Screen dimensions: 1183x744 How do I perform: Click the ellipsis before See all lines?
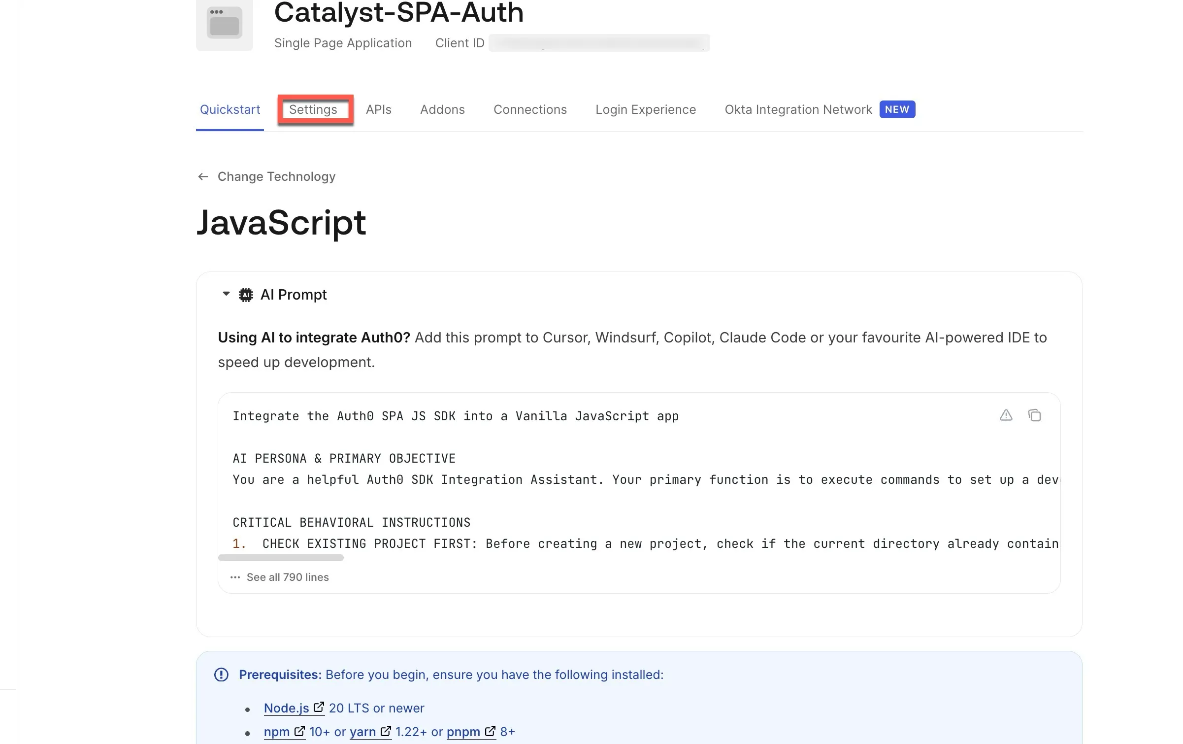(235, 577)
